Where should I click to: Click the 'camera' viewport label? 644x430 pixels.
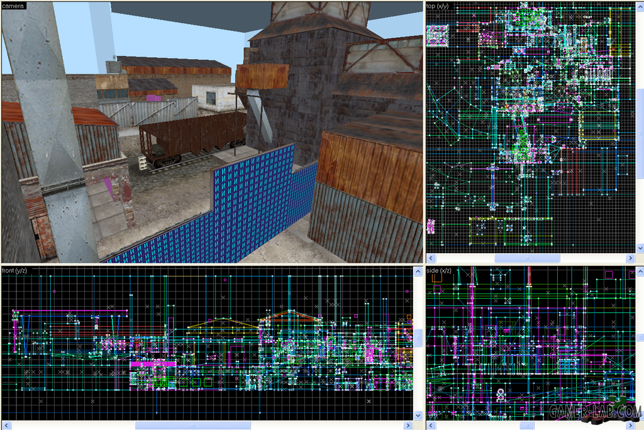coord(13,6)
